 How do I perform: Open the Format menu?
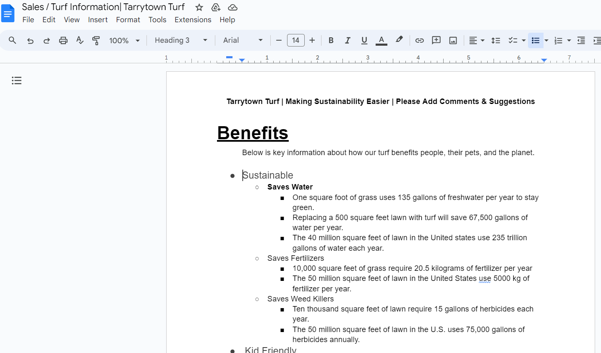[x=128, y=20]
